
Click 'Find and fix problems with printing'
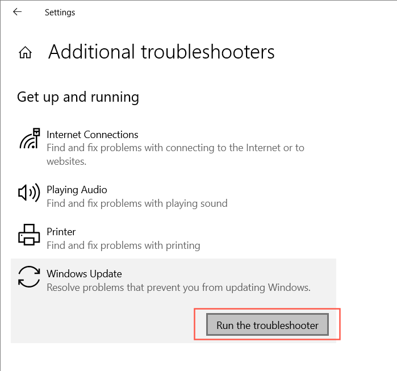point(123,245)
